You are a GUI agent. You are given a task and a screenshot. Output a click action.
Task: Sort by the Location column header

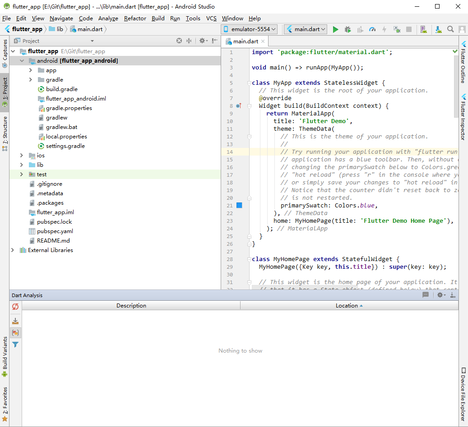(x=349, y=306)
